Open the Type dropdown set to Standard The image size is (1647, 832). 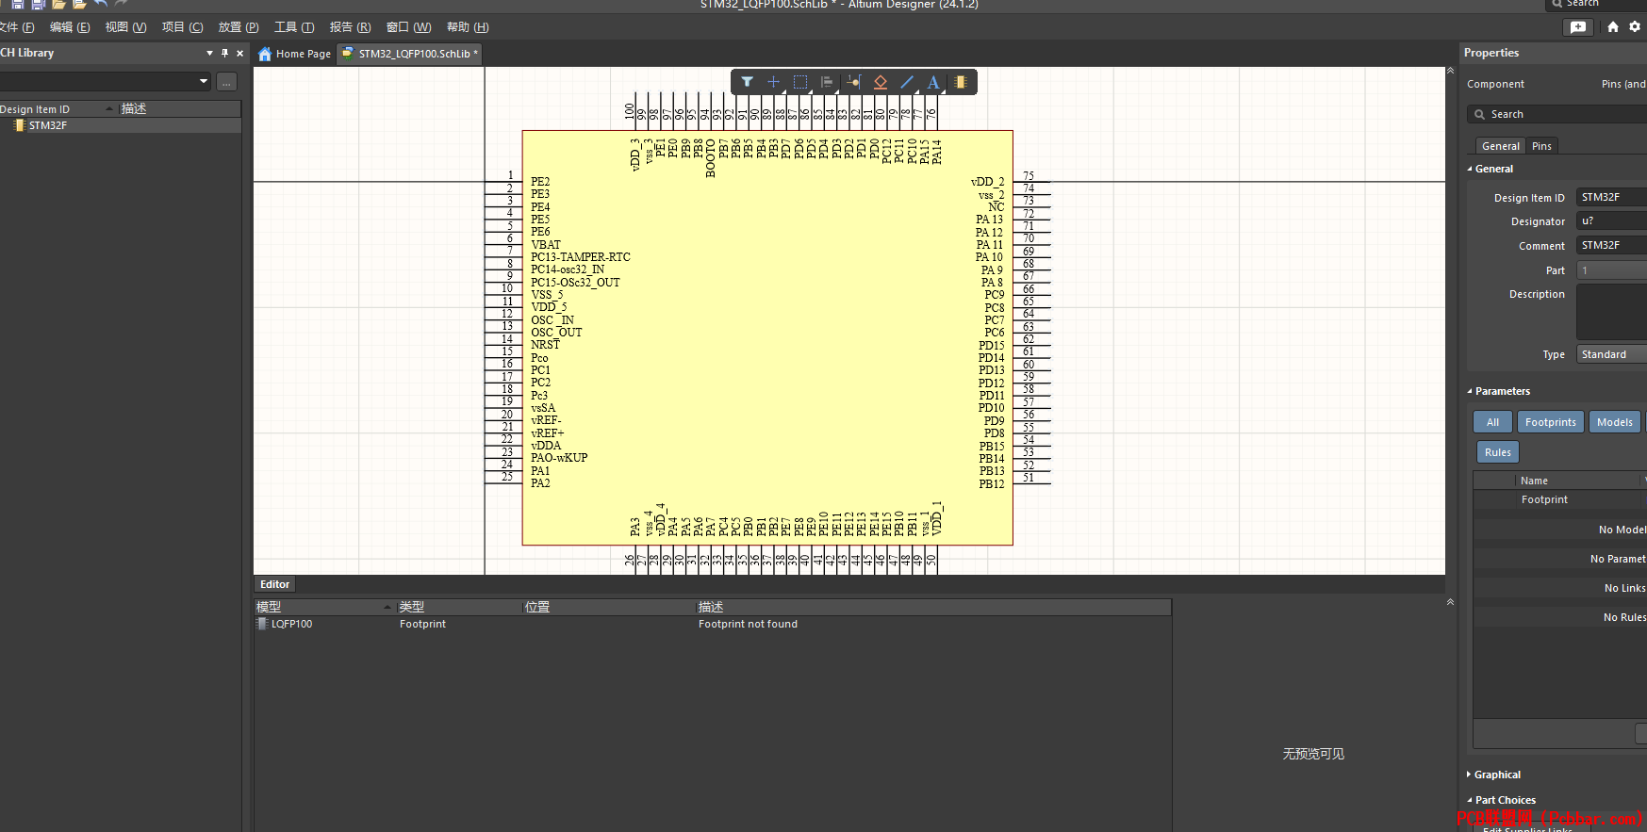click(x=1612, y=354)
